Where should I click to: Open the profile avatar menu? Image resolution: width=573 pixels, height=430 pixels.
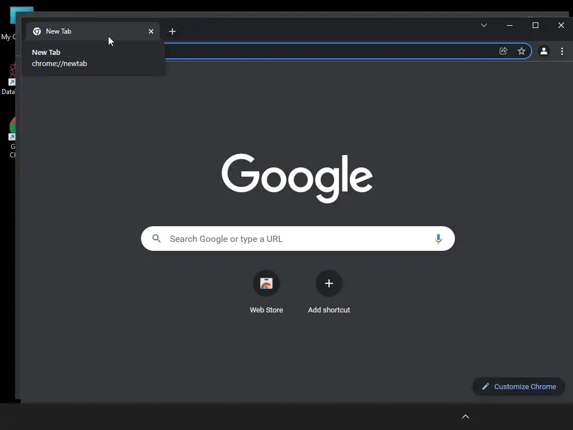click(x=544, y=51)
